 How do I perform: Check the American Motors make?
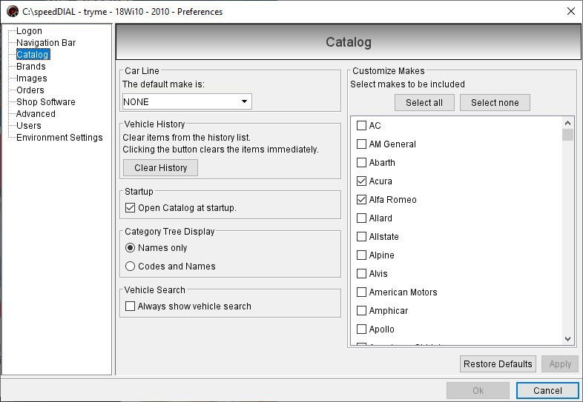click(x=361, y=292)
